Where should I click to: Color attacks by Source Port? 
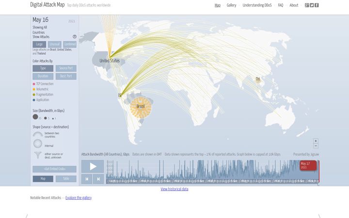pos(66,68)
